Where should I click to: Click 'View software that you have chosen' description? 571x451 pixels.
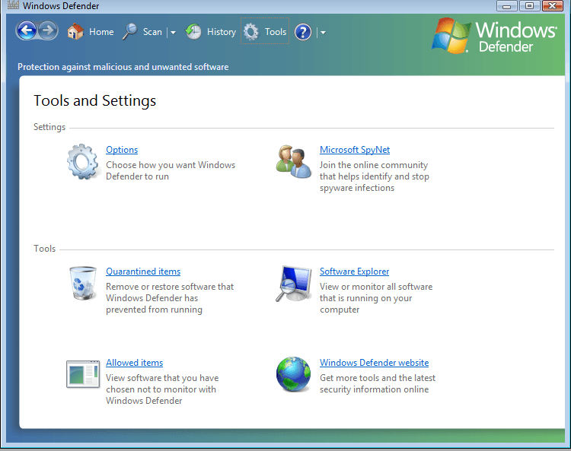(162, 389)
